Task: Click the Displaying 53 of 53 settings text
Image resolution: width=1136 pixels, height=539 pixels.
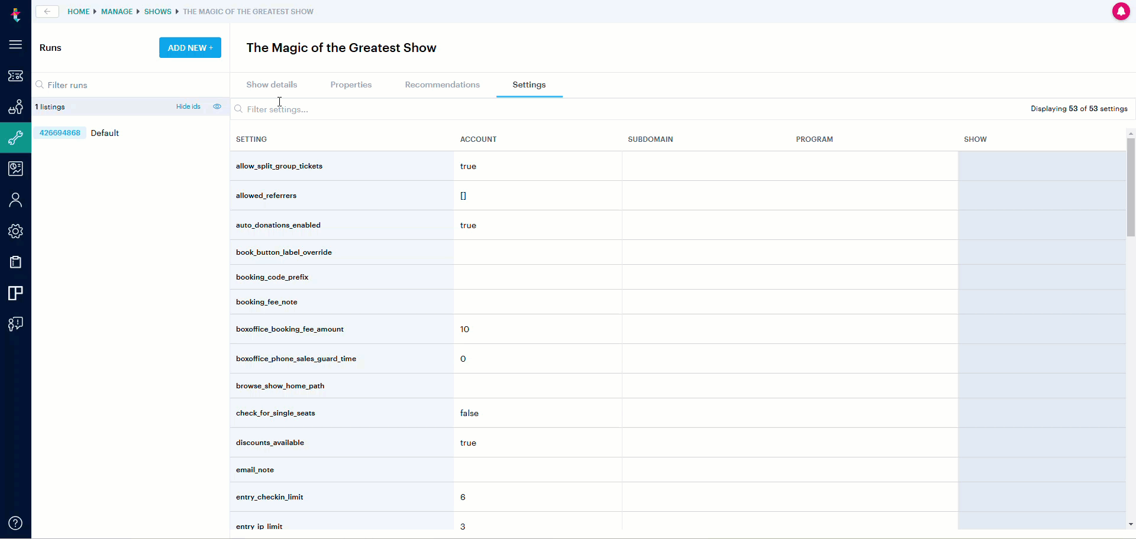Action: point(1079,109)
